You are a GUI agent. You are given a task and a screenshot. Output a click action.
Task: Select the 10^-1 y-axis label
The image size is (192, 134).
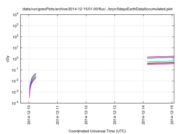(15, 70)
